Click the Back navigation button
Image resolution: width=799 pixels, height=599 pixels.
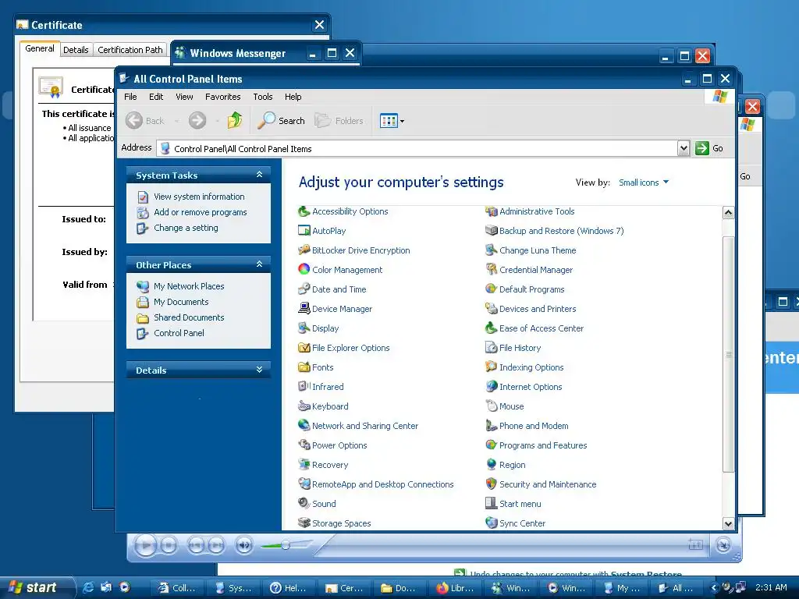pos(146,121)
